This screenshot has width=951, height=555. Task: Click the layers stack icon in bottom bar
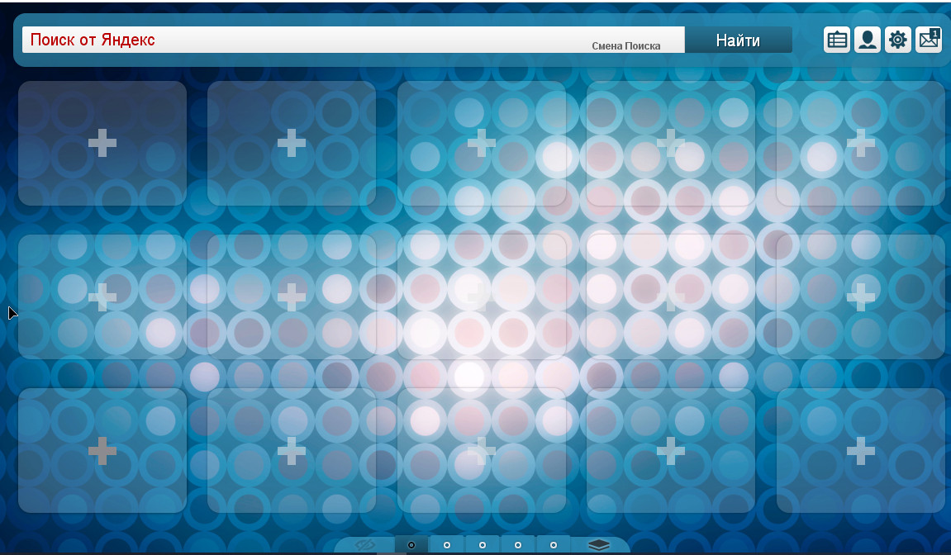[599, 545]
